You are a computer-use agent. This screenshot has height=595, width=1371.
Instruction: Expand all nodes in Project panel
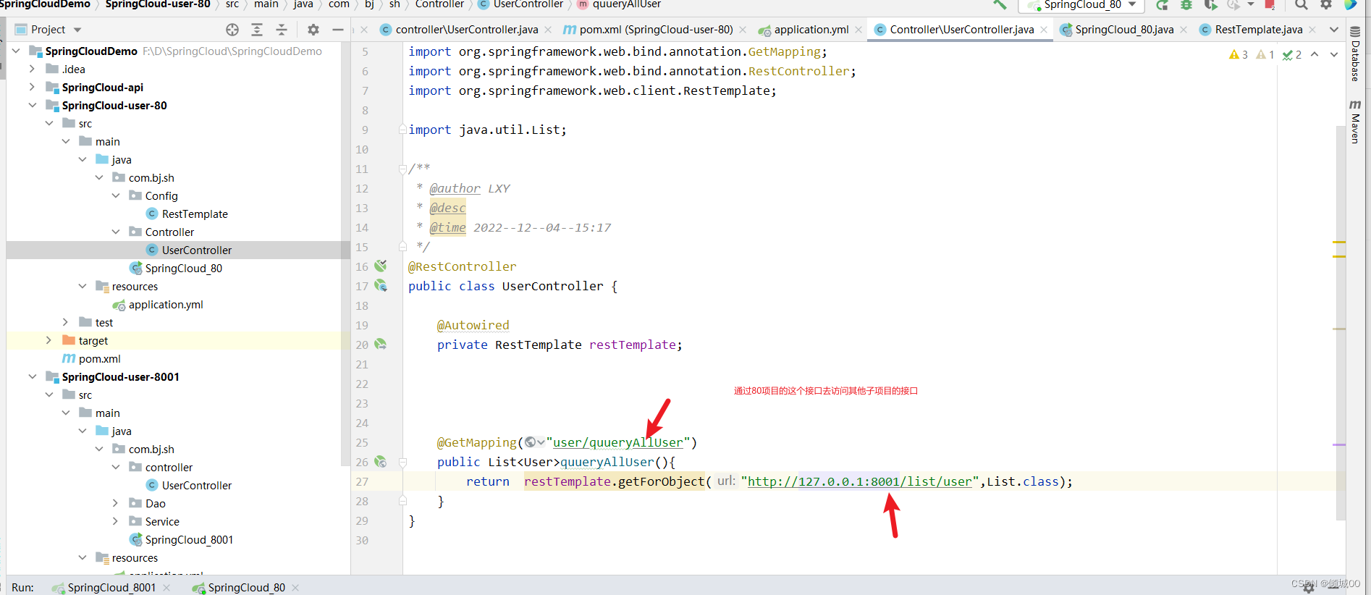(x=257, y=30)
